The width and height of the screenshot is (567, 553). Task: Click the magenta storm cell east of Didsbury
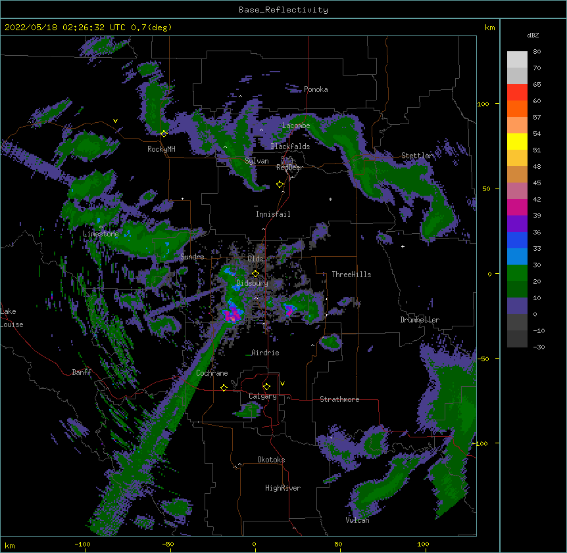(289, 311)
